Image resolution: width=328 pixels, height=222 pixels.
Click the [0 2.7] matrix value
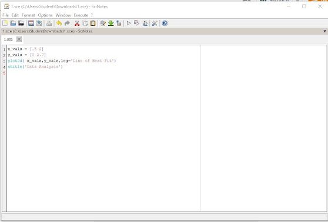38,55
